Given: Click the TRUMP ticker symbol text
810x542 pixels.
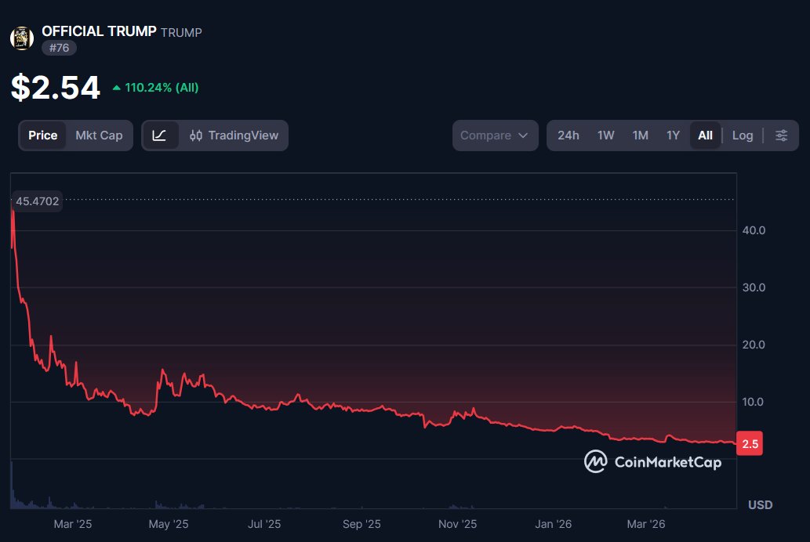Looking at the screenshot, I should click(x=181, y=33).
